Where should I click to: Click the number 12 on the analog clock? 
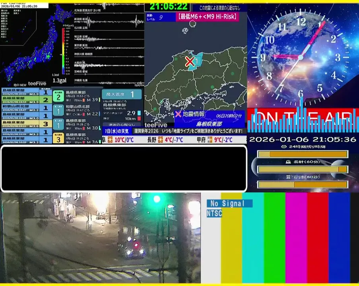301,22
